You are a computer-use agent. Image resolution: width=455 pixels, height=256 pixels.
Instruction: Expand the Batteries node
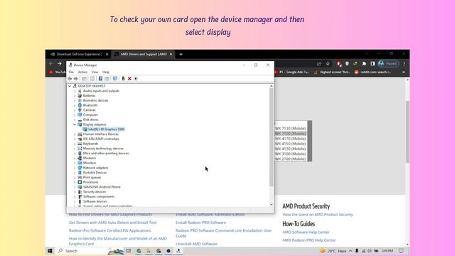click(75, 95)
